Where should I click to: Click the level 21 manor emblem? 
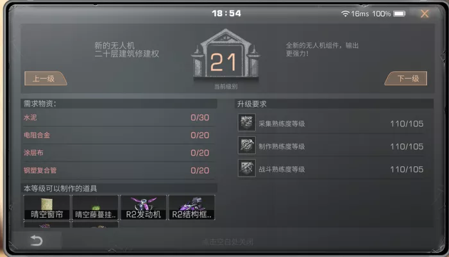click(x=226, y=54)
